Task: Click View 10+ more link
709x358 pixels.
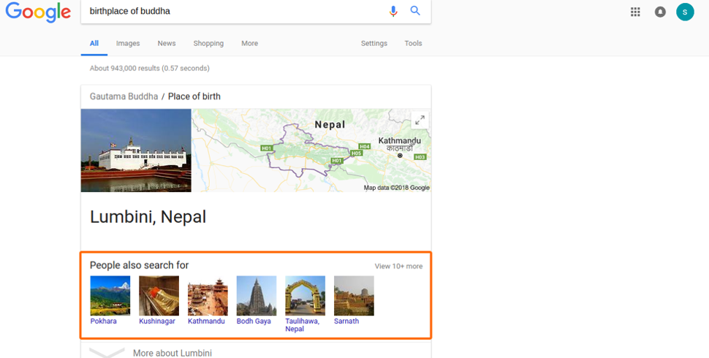Action: 398,266
